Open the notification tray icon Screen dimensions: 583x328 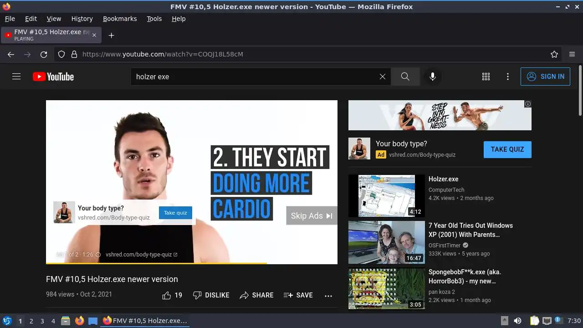coord(558,320)
